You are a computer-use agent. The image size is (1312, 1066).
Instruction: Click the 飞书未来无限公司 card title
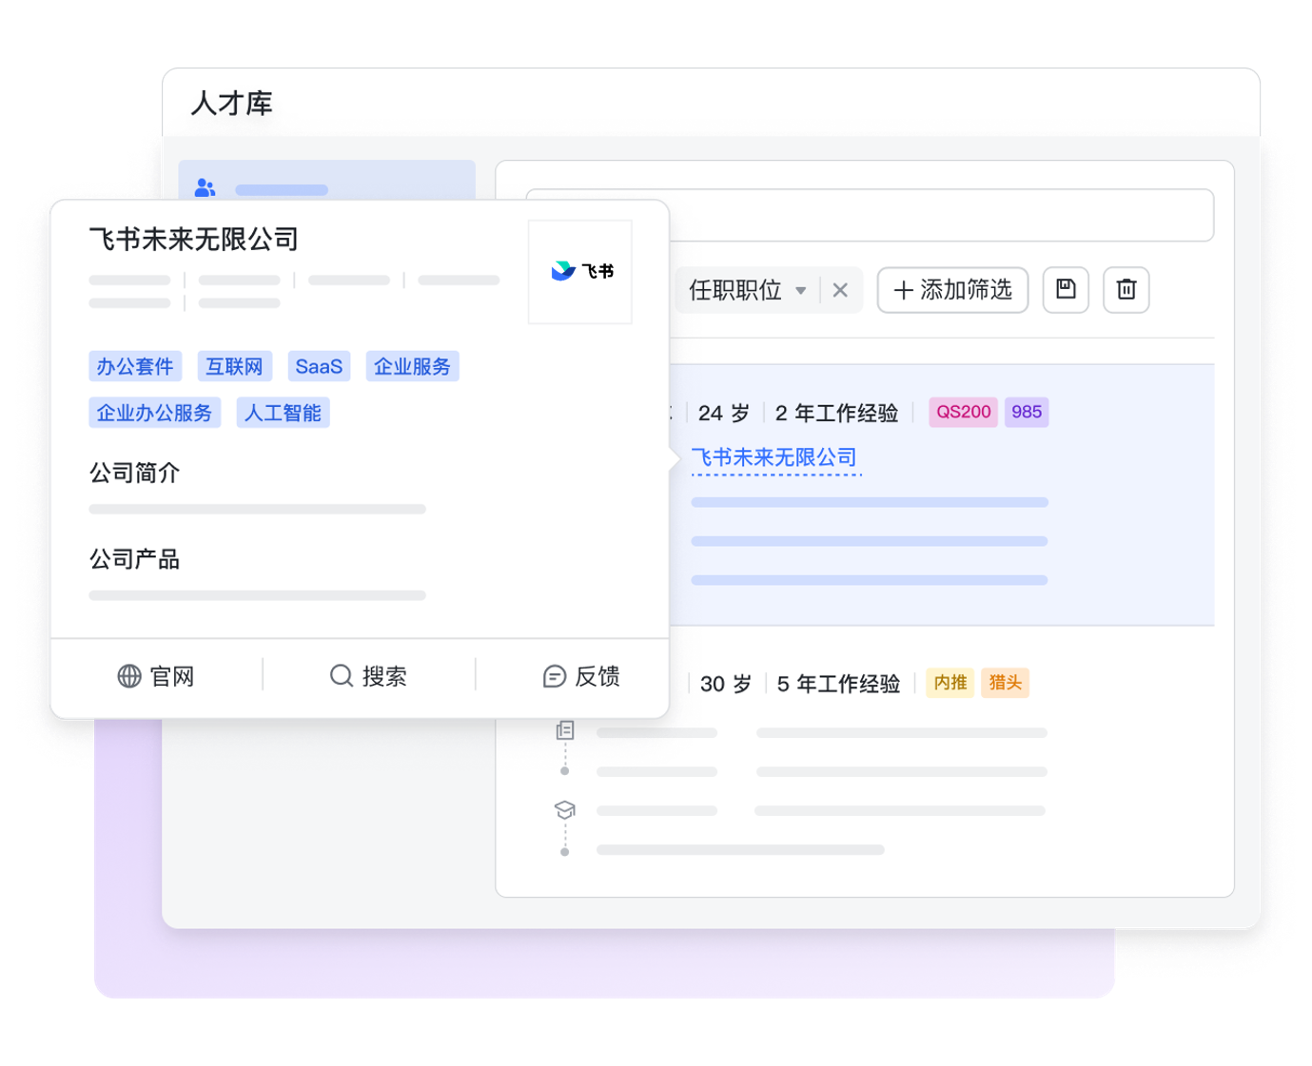click(194, 239)
